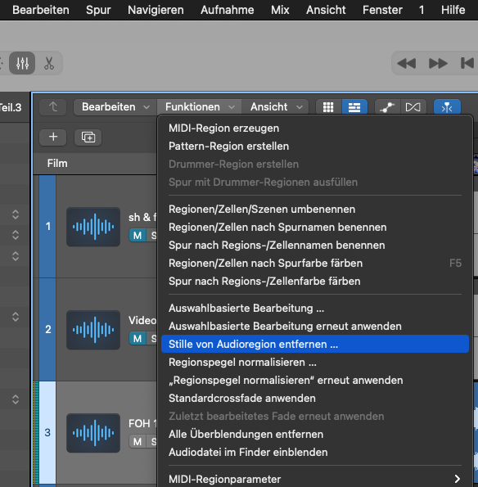Image resolution: width=478 pixels, height=487 pixels.
Task: Mute track 3 FOH
Action: coord(137,441)
